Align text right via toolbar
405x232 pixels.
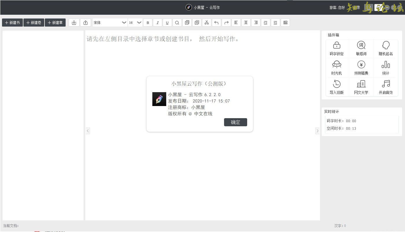(256, 23)
